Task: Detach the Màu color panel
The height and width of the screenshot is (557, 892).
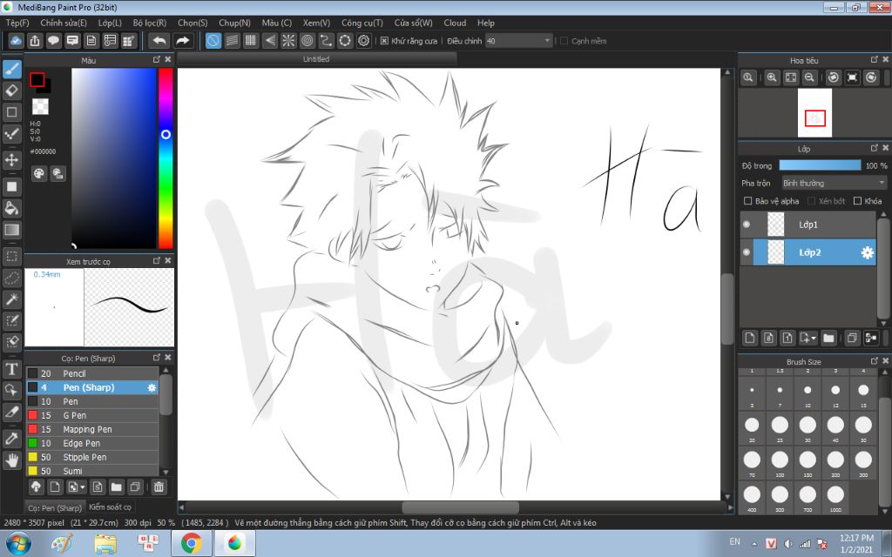Action: [157, 59]
